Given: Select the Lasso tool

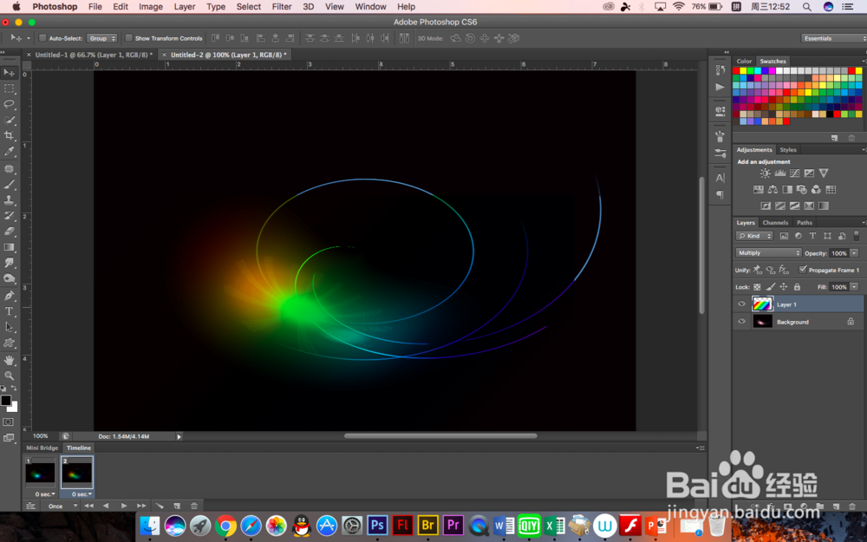Looking at the screenshot, I should point(10,104).
